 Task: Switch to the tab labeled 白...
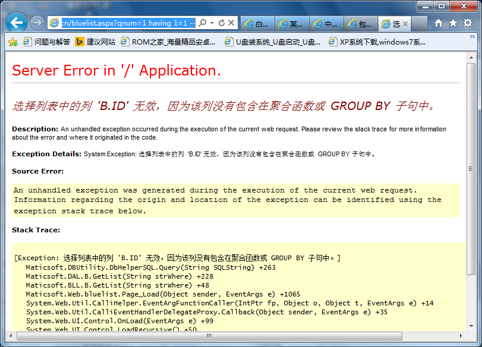pyautogui.click(x=257, y=24)
